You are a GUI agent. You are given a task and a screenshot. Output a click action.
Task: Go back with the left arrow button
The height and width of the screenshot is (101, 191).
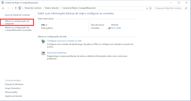[3, 8]
